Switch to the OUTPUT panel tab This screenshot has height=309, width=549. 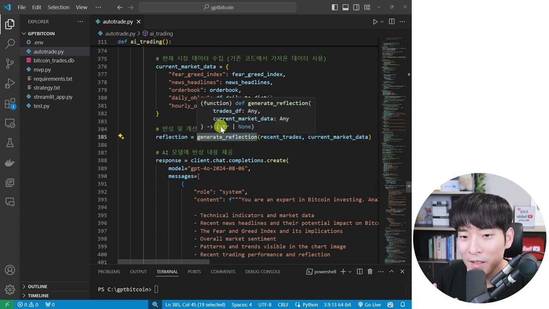pyautogui.click(x=138, y=272)
